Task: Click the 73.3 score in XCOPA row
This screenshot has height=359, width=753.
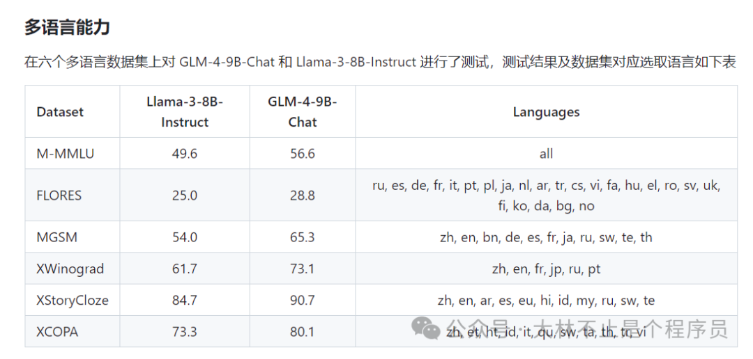Action: pyautogui.click(x=185, y=332)
